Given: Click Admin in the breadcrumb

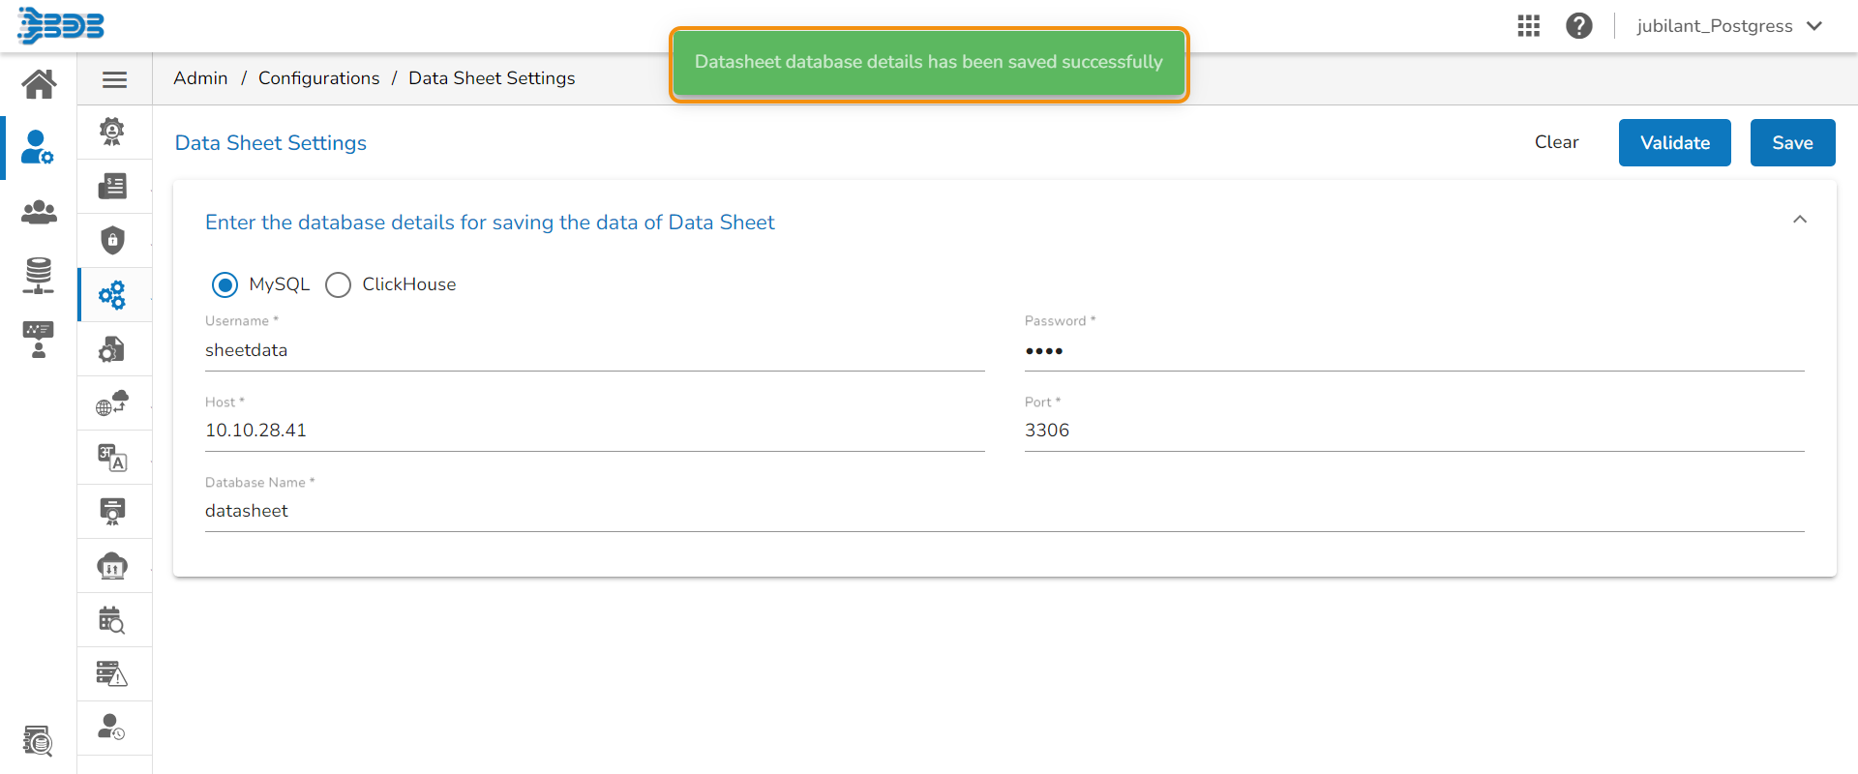Looking at the screenshot, I should 200,78.
